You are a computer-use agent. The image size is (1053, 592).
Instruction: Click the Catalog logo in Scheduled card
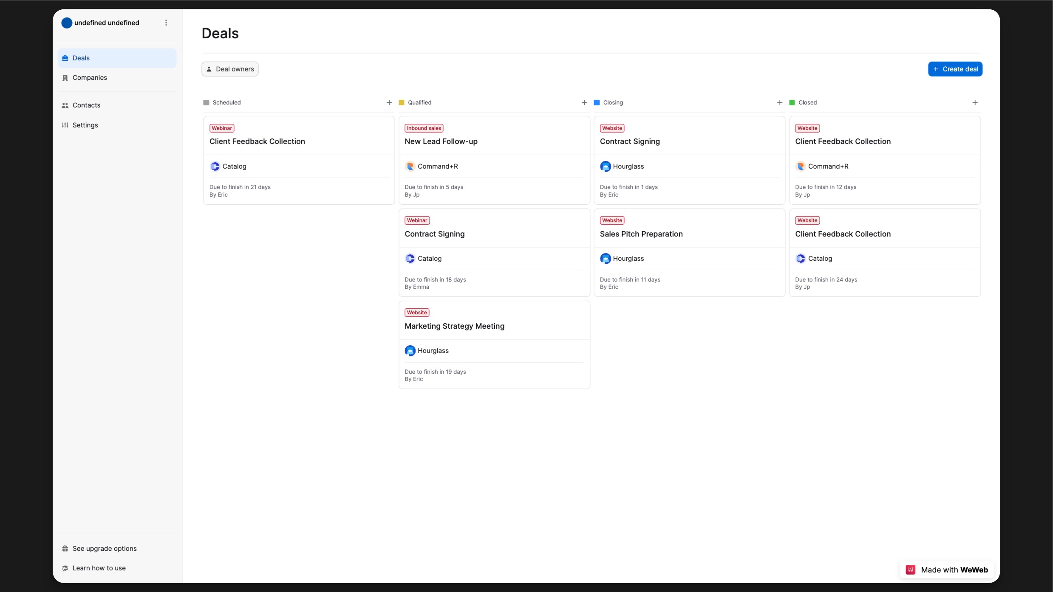pos(215,166)
